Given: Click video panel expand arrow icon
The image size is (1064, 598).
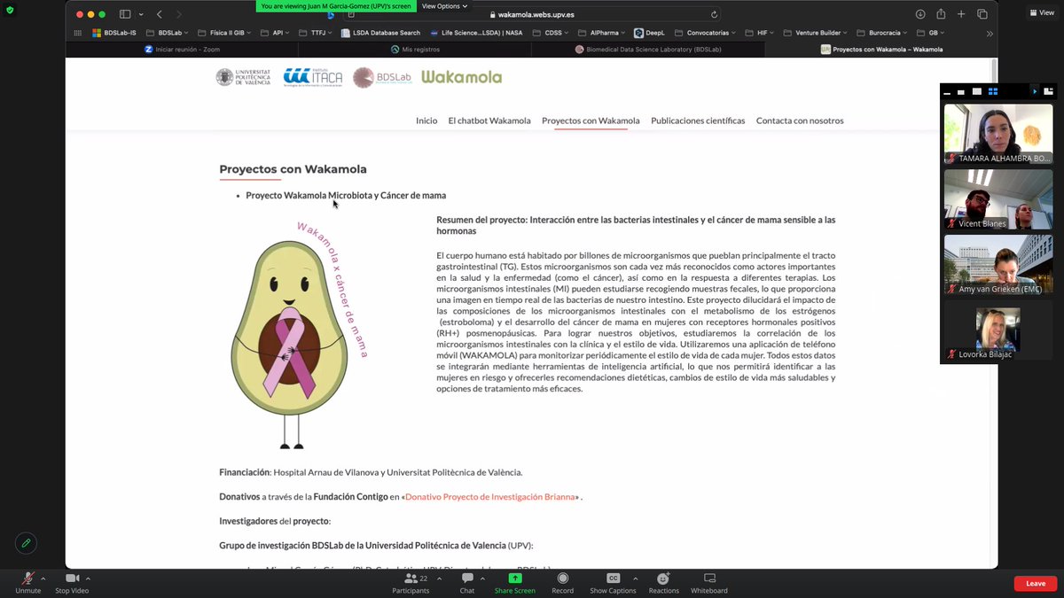Looking at the screenshot, I should click(1034, 91).
